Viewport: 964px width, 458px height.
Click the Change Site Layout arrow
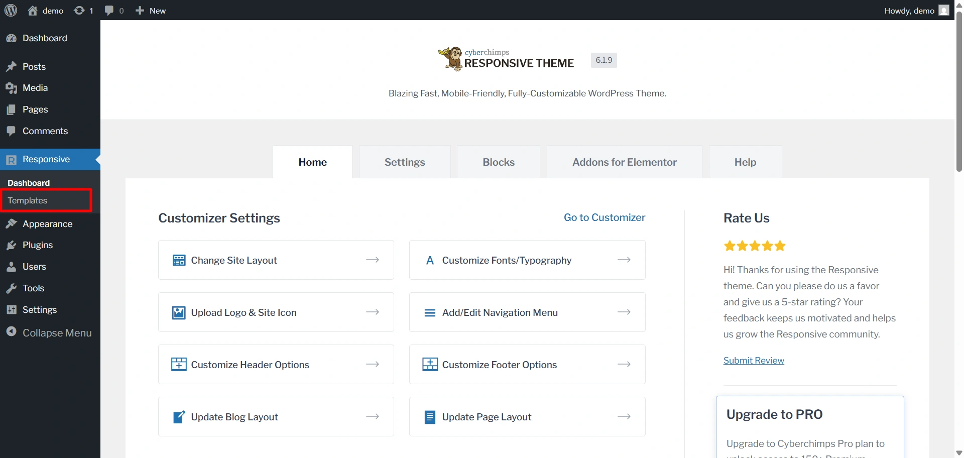coord(373,260)
